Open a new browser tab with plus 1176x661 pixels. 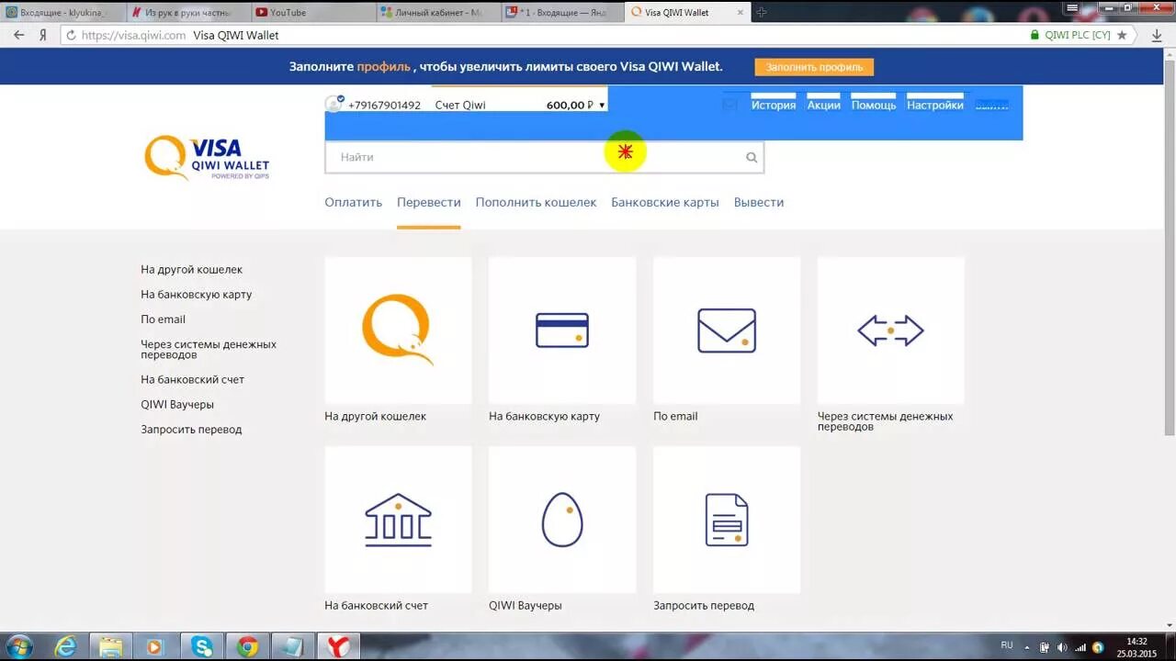(x=761, y=12)
